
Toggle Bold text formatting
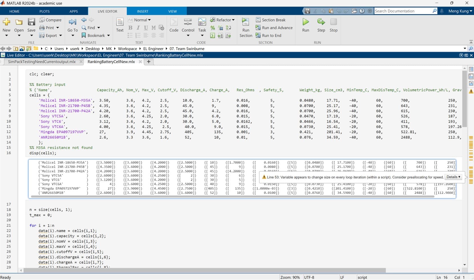130,28
